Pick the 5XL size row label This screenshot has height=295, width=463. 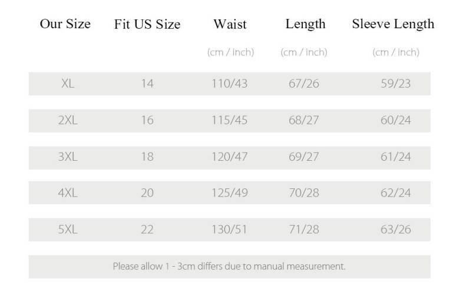click(68, 229)
